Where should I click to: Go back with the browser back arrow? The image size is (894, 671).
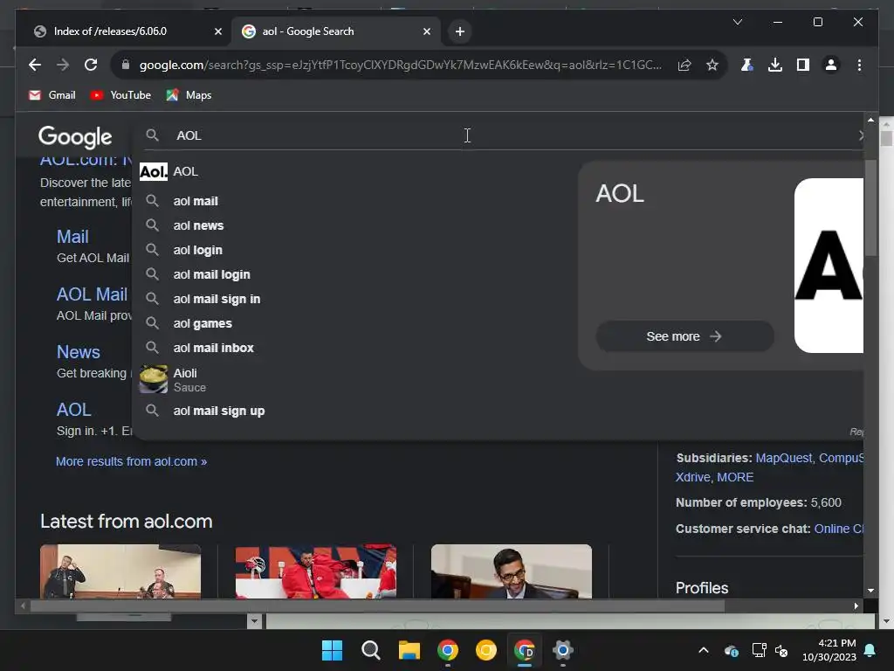[x=35, y=65]
